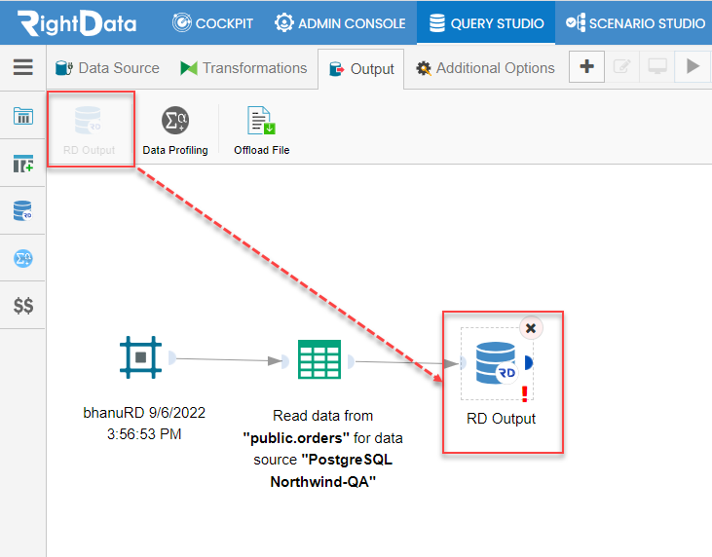The image size is (712, 557).
Task: Click the RD Output toolbar icon
Action: [x=89, y=130]
